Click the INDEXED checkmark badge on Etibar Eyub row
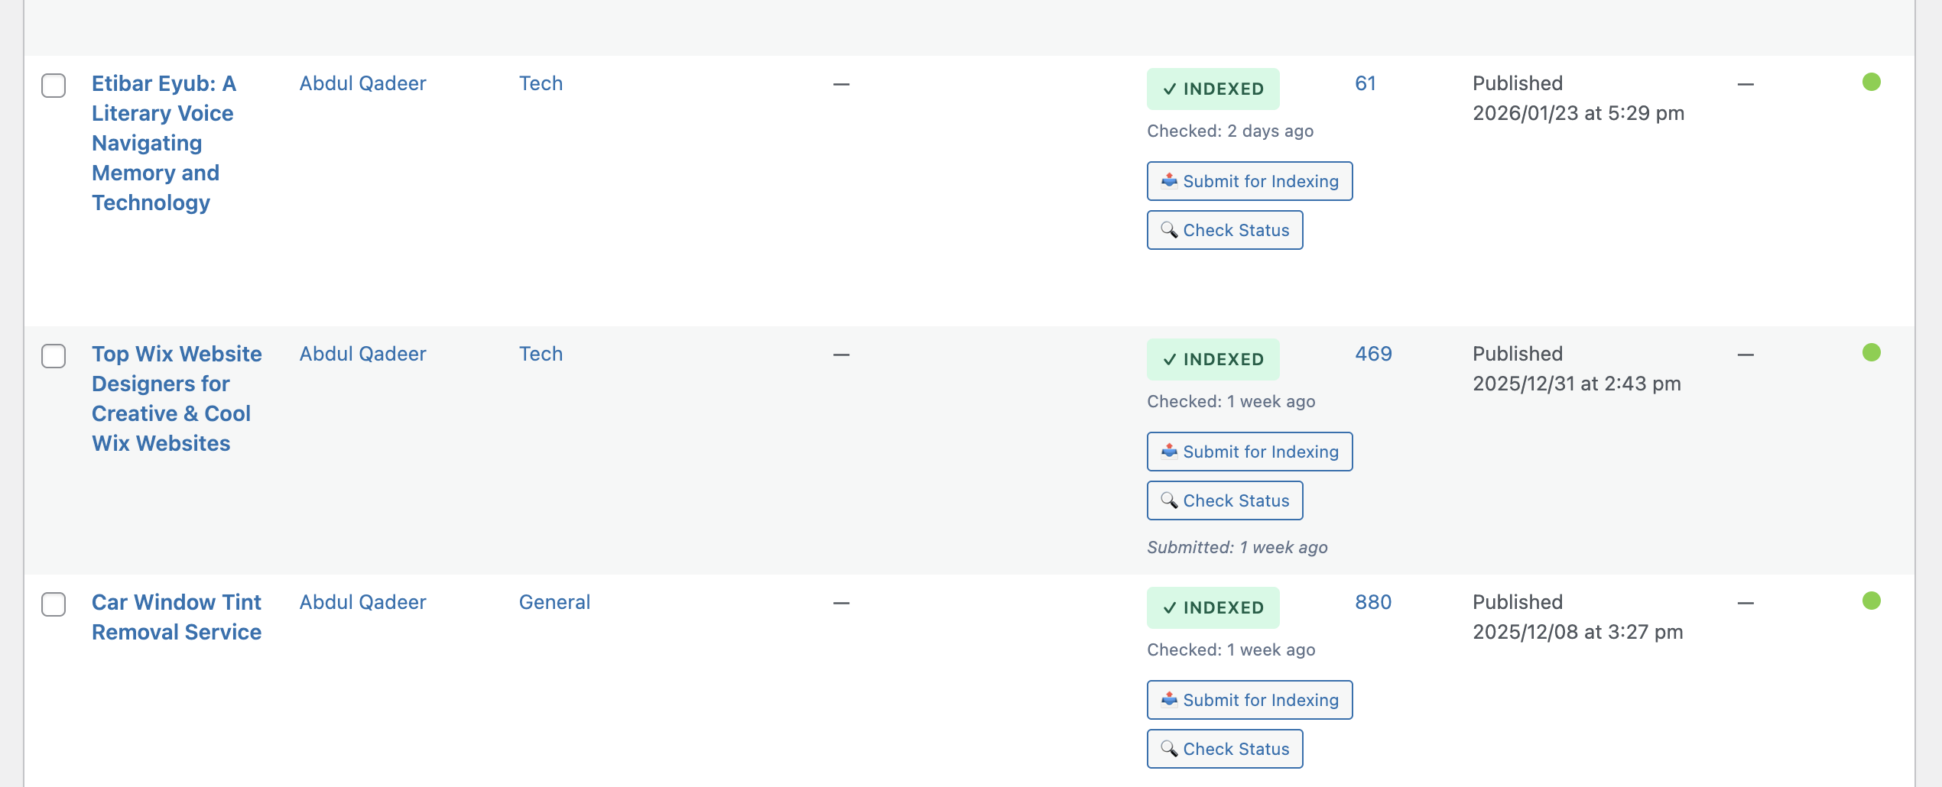The width and height of the screenshot is (1942, 787). [1213, 89]
